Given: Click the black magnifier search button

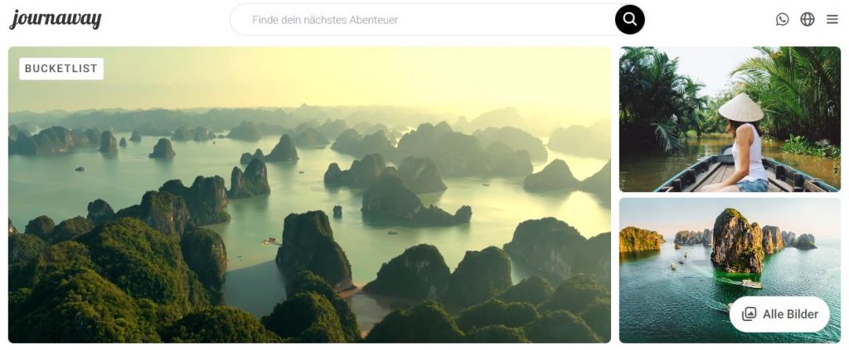Looking at the screenshot, I should tap(630, 20).
